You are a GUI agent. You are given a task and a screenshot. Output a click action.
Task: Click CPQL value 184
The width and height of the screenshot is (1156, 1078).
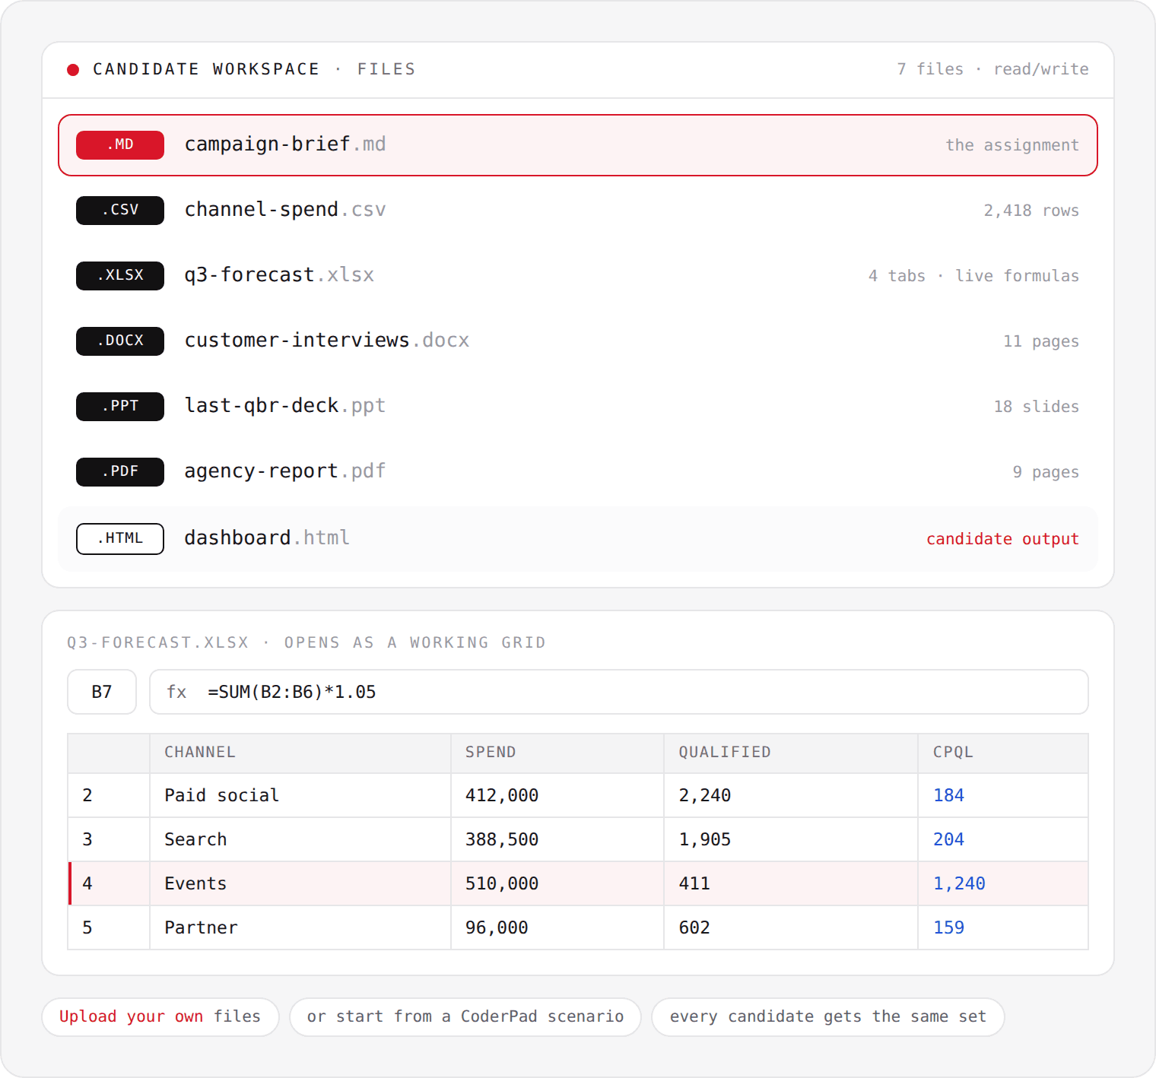pos(1003,795)
